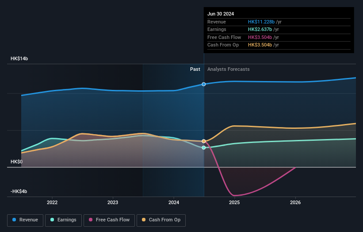Click the 2023 x-axis label
The height and width of the screenshot is (232, 363).
113,202
